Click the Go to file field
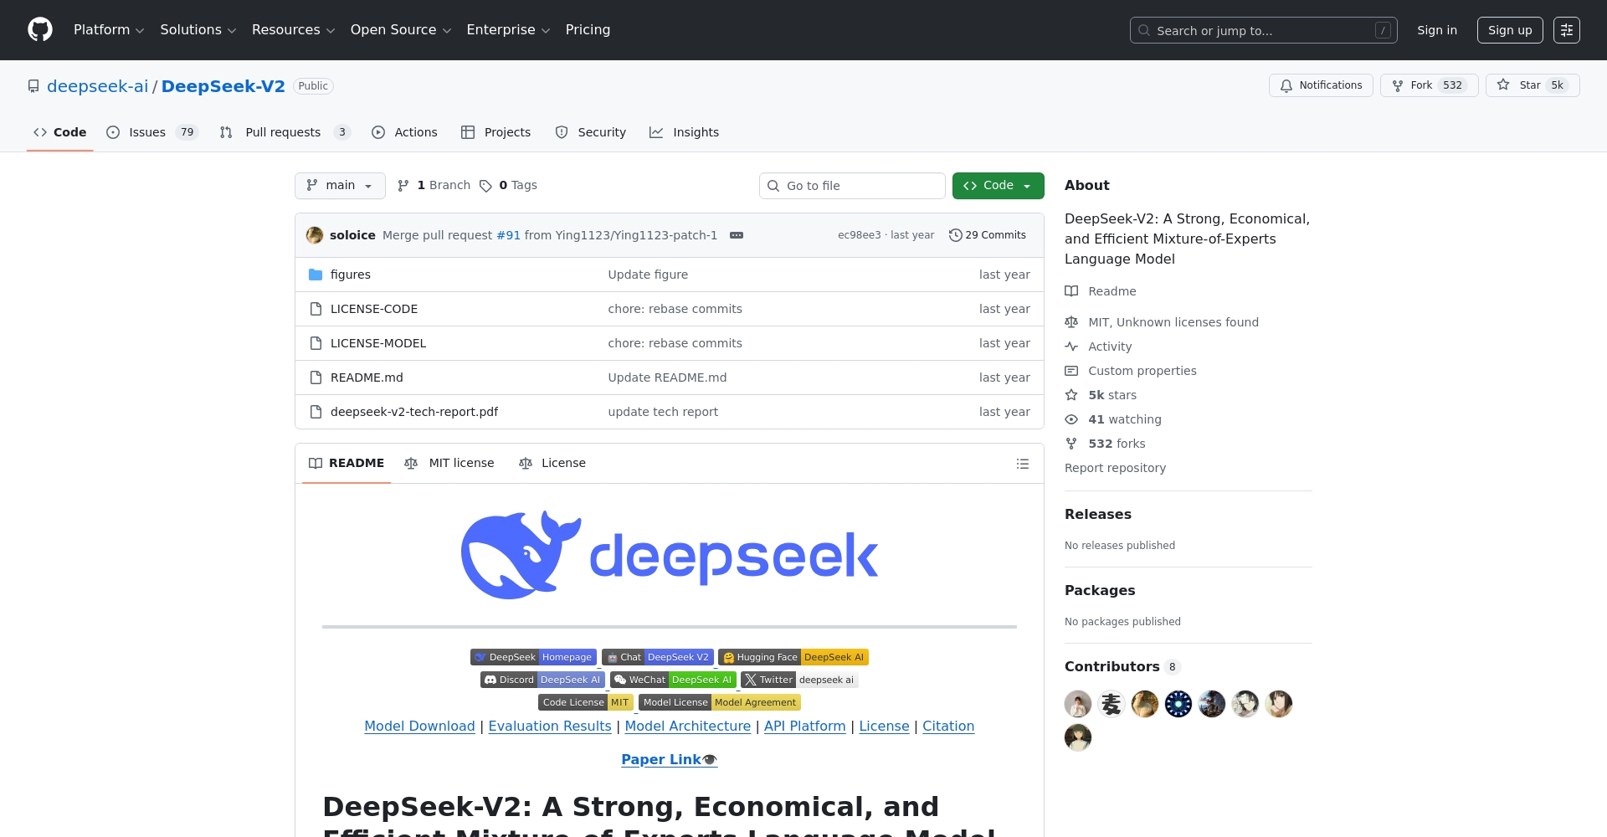This screenshot has height=837, width=1607. [x=852, y=186]
